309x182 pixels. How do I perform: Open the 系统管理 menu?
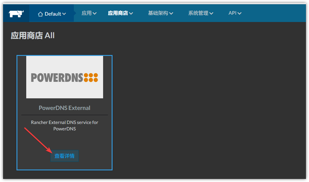[x=201, y=13]
